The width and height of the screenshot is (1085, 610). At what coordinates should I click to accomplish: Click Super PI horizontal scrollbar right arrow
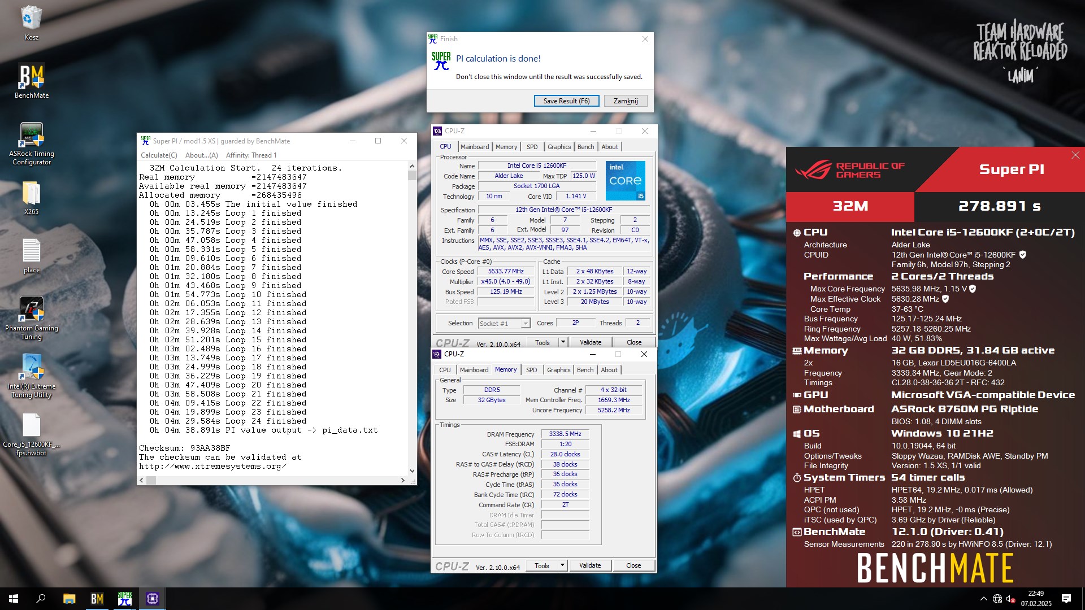(x=403, y=480)
